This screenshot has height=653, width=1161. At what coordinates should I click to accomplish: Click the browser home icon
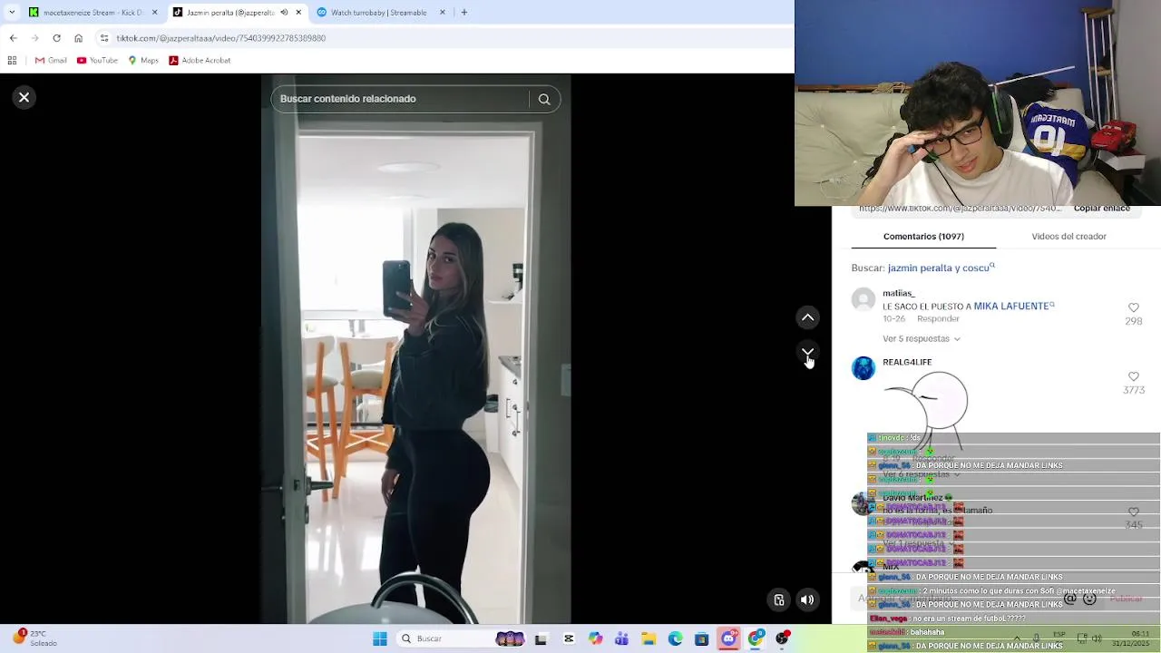[79, 38]
